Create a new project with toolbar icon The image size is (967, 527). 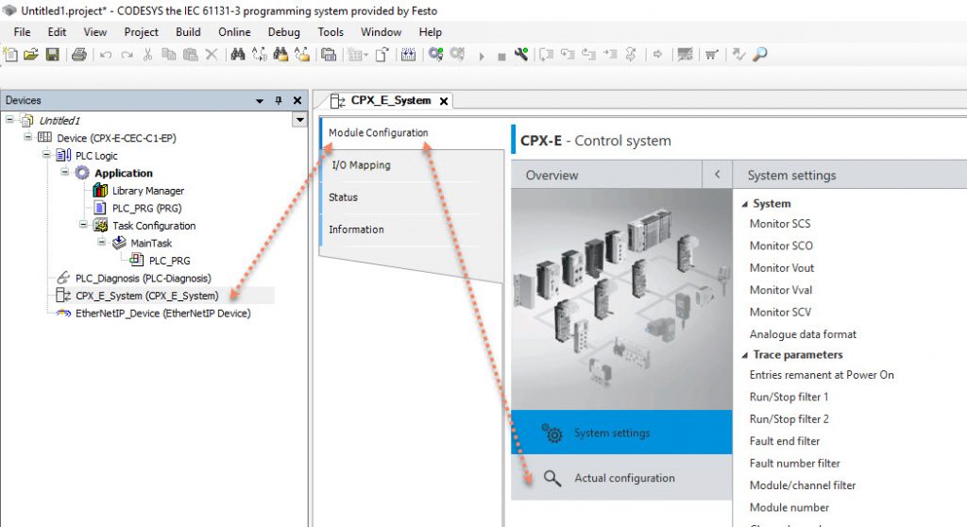tap(10, 55)
